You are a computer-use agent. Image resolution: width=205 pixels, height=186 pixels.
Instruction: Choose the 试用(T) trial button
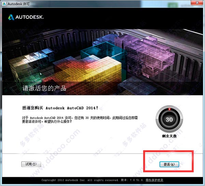click(31, 164)
